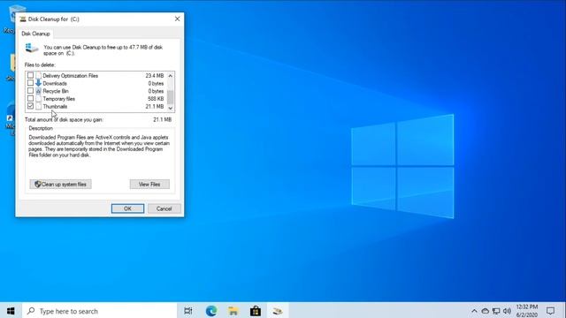The image size is (566, 318).
Task: Click the Recycle Bin list icon
Action: [x=38, y=91]
